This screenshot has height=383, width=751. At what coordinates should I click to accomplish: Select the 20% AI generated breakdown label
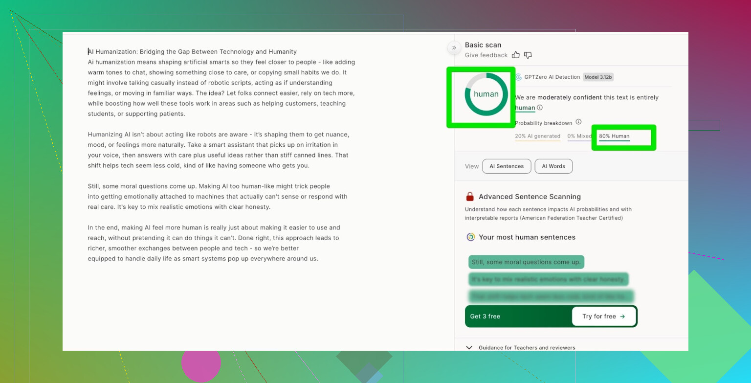(537, 136)
